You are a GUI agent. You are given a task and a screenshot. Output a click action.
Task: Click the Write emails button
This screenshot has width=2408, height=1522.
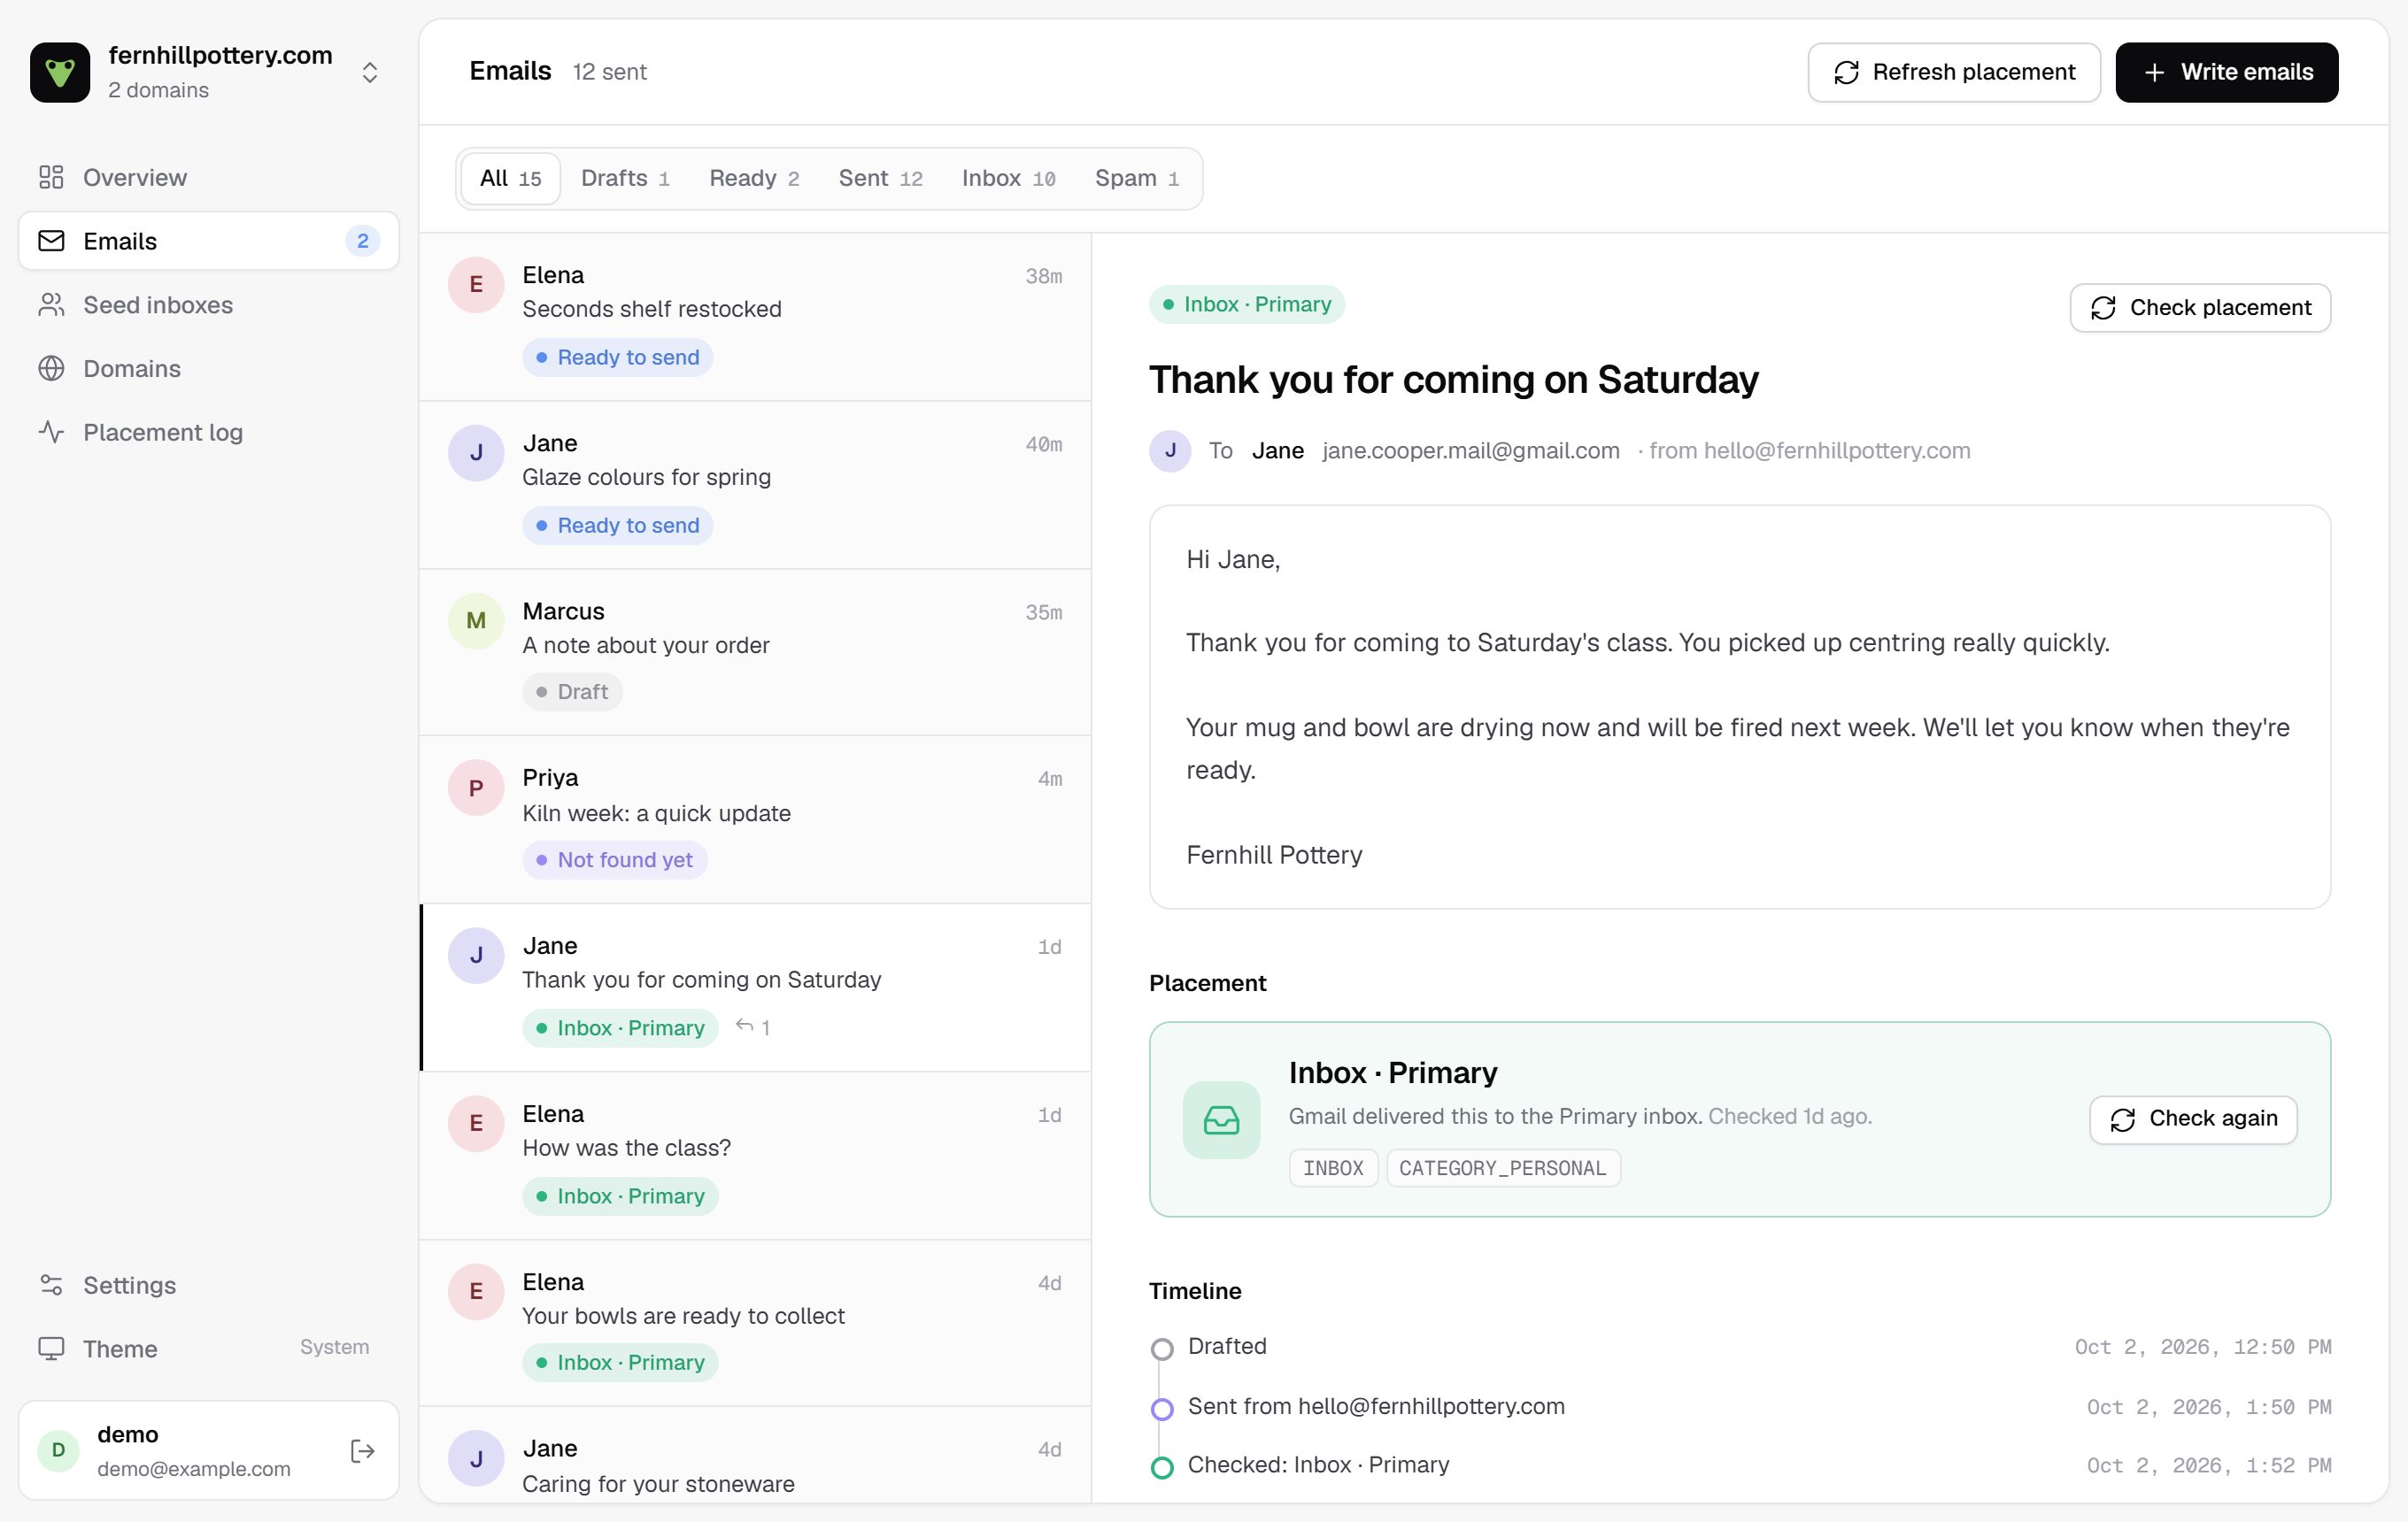pyautogui.click(x=2226, y=72)
